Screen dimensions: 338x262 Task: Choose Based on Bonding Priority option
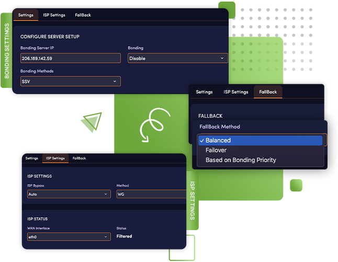click(241, 160)
